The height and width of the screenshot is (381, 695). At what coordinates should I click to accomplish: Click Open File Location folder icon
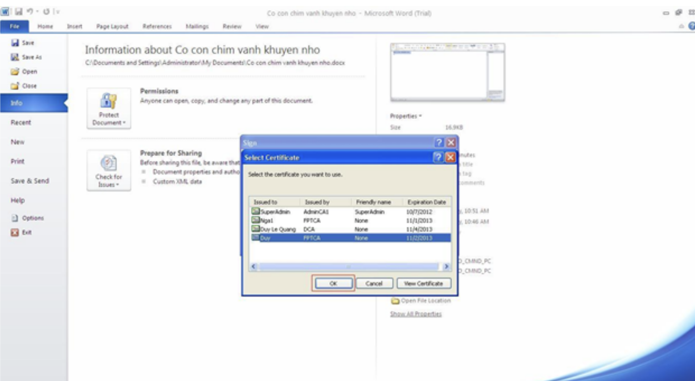[395, 301]
